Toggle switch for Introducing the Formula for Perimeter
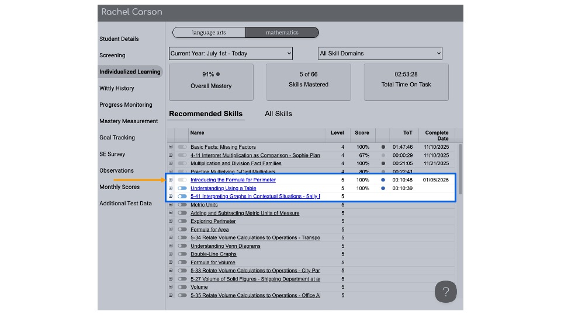561x315 pixels. (182, 180)
